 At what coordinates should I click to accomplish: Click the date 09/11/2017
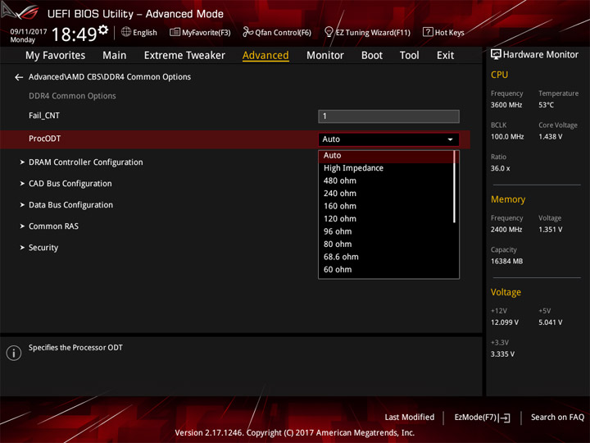tap(28, 32)
